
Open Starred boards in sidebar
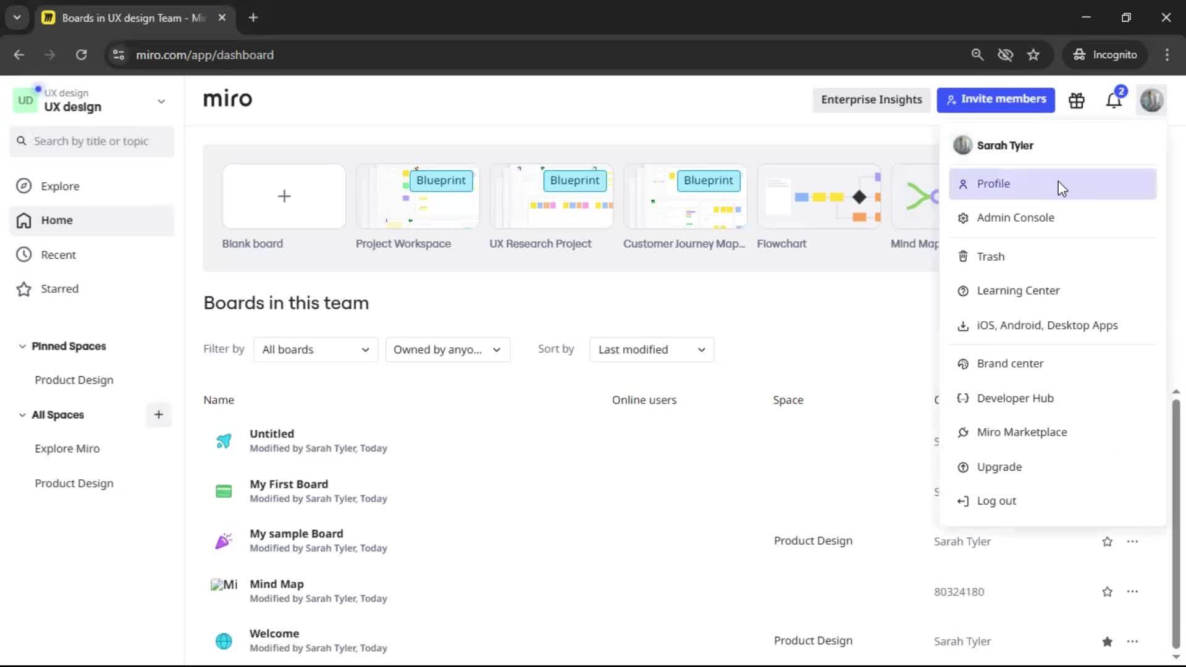[x=92, y=289]
